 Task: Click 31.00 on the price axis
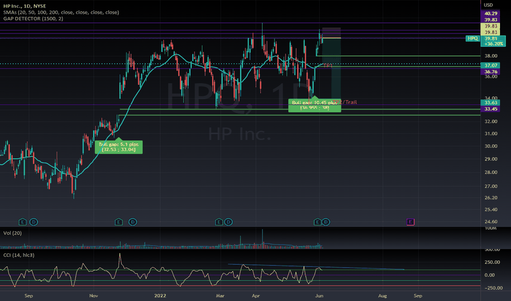(491, 134)
